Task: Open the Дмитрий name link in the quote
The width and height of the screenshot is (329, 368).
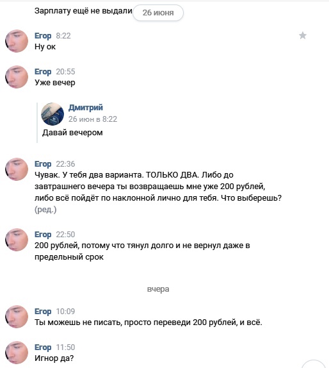Action: click(x=86, y=108)
